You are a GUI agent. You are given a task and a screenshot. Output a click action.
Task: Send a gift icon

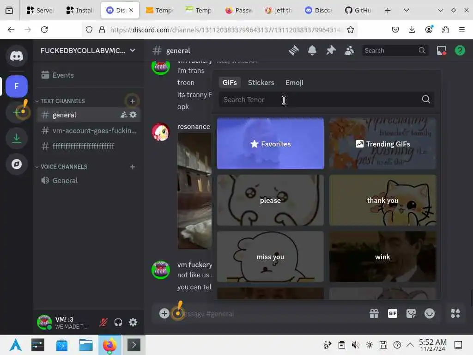coord(374,313)
